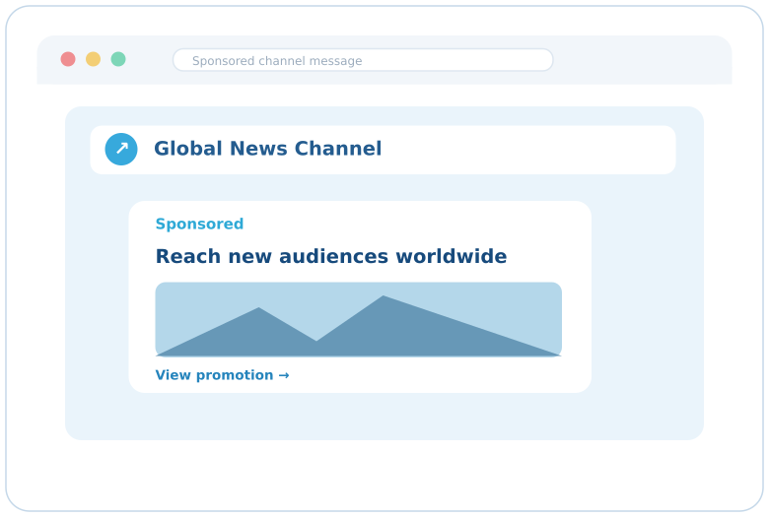Click white page area beneath chat panel
Viewport: 769px width, 517px height.
(x=384, y=475)
